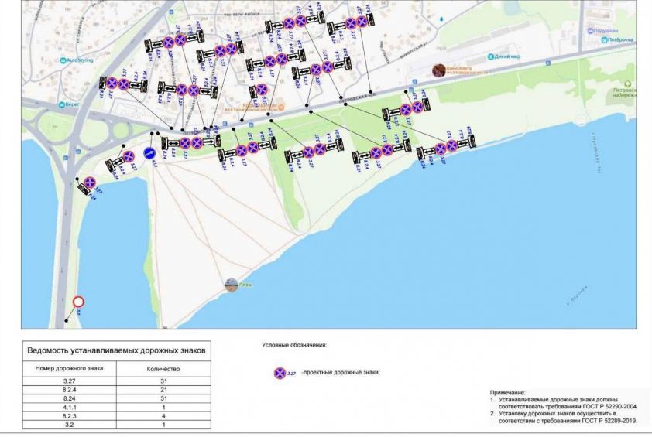
Task: Click the quantity 21 cell for sign 8.2.4
Action: tap(163, 391)
